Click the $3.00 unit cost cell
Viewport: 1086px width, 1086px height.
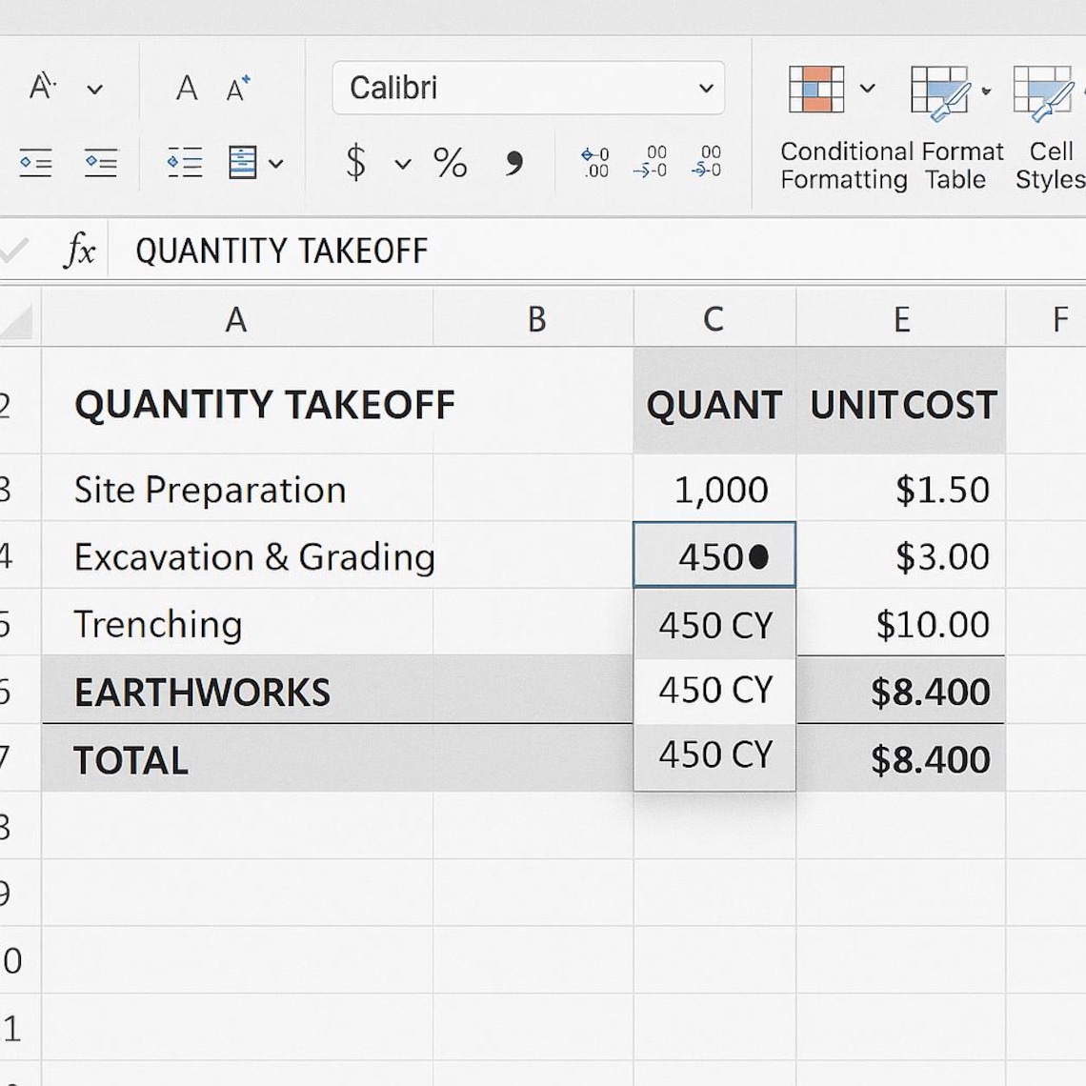pyautogui.click(x=900, y=556)
